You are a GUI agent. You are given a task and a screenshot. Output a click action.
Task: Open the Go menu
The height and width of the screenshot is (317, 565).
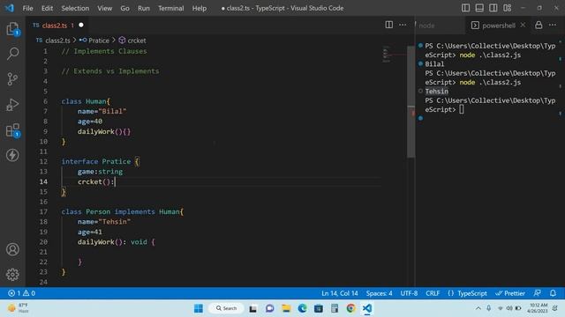(124, 8)
